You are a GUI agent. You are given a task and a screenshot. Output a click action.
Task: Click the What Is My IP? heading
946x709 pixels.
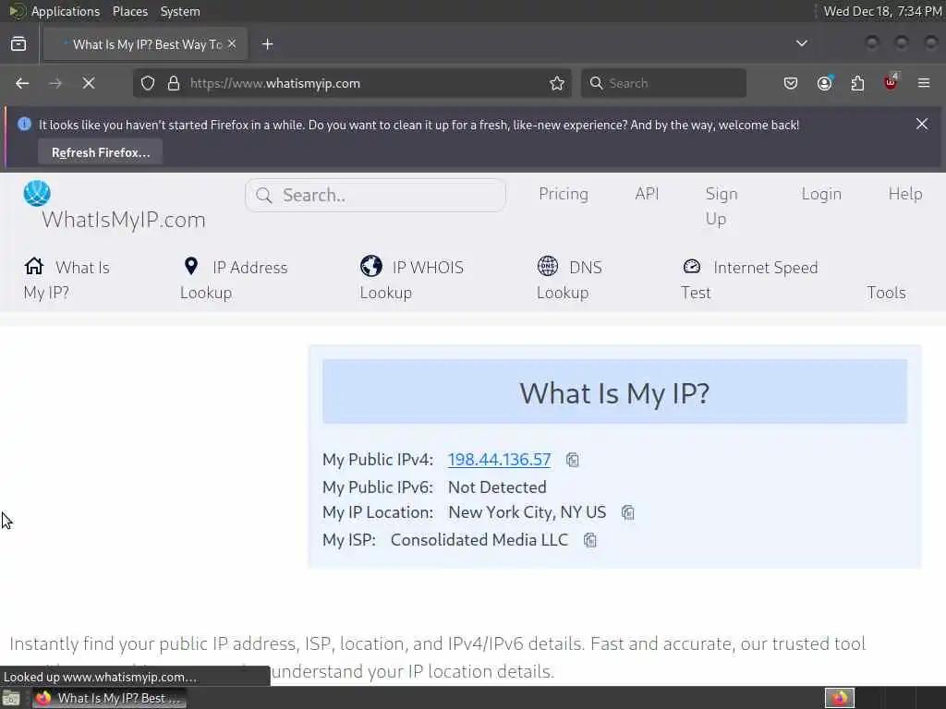tap(614, 393)
